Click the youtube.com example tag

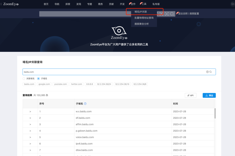(x=60, y=84)
